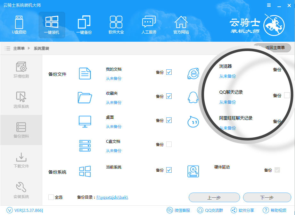The height and width of the screenshot is (215, 295).
Task: Go to 选择系统 sidebar step
Action: pyautogui.click(x=21, y=100)
